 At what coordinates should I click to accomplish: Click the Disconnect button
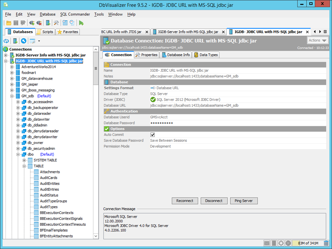[x=214, y=201]
